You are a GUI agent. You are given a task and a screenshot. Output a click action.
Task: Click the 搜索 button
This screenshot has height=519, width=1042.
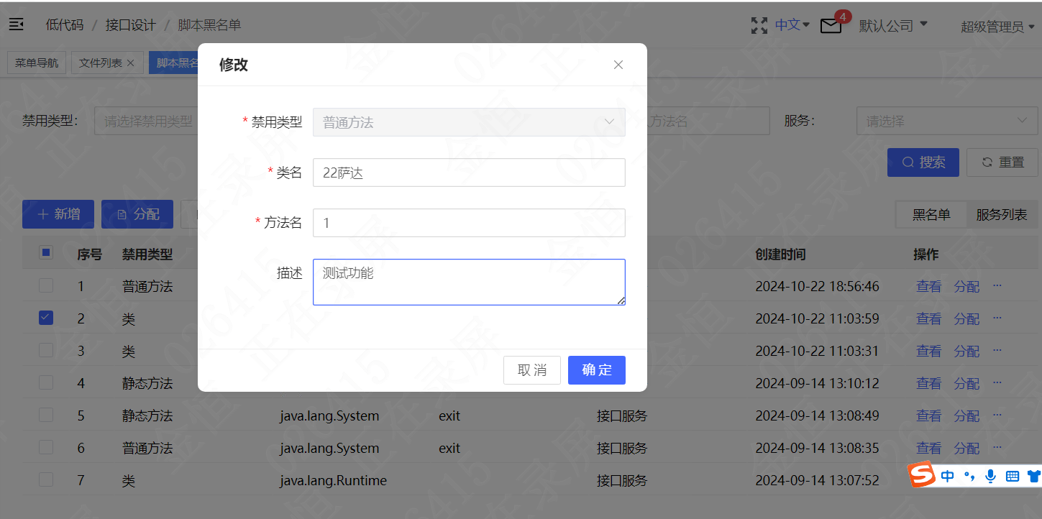[x=923, y=162]
